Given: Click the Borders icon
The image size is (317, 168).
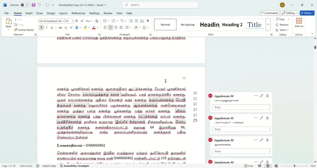Looking at the screenshot, I should (x=144, y=28).
